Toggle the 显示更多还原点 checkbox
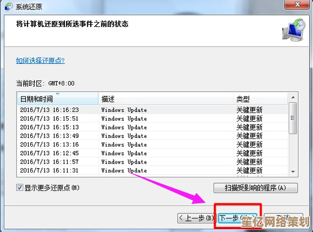The width and height of the screenshot is (313, 232). coord(19,187)
